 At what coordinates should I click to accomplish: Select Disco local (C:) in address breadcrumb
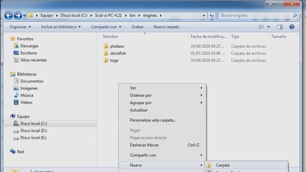74,15
